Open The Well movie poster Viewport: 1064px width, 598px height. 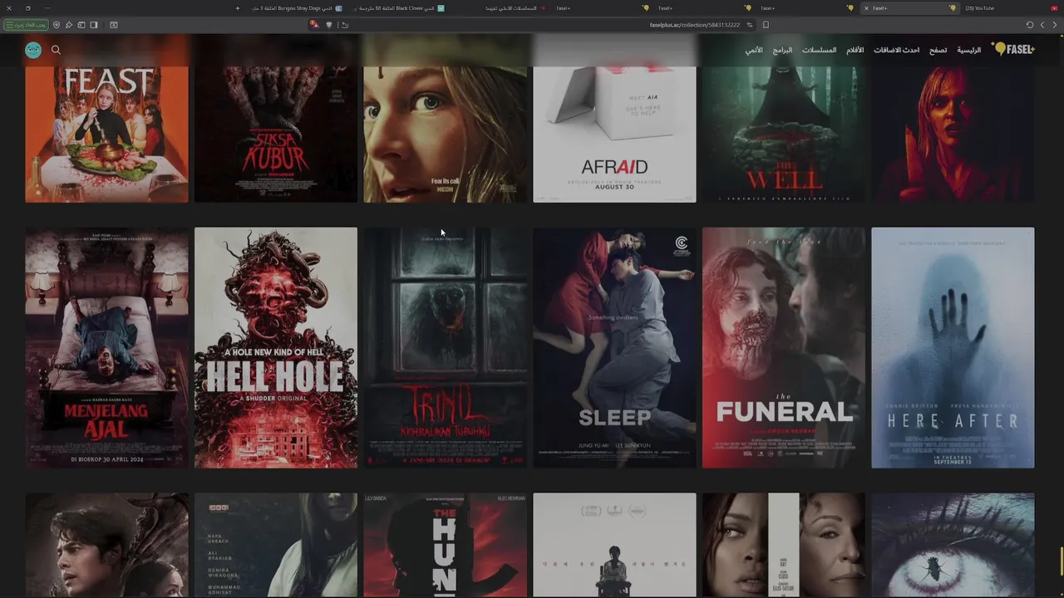783,133
